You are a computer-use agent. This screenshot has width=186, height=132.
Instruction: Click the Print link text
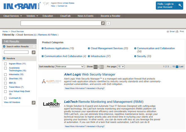click(x=182, y=32)
